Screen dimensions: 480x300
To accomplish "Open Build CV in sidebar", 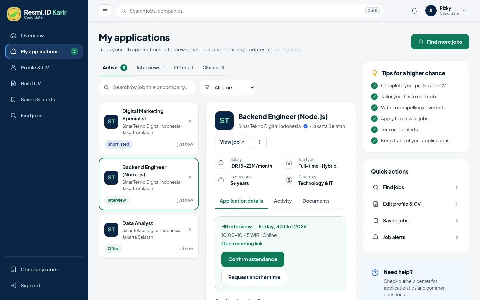I will [x=44, y=83].
